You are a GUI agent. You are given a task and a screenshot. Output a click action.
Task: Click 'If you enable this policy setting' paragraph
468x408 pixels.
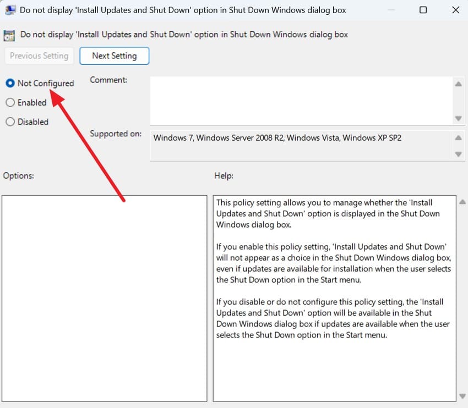point(334,263)
